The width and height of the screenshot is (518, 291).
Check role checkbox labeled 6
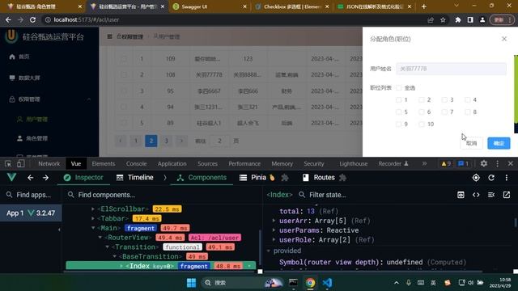click(x=422, y=112)
